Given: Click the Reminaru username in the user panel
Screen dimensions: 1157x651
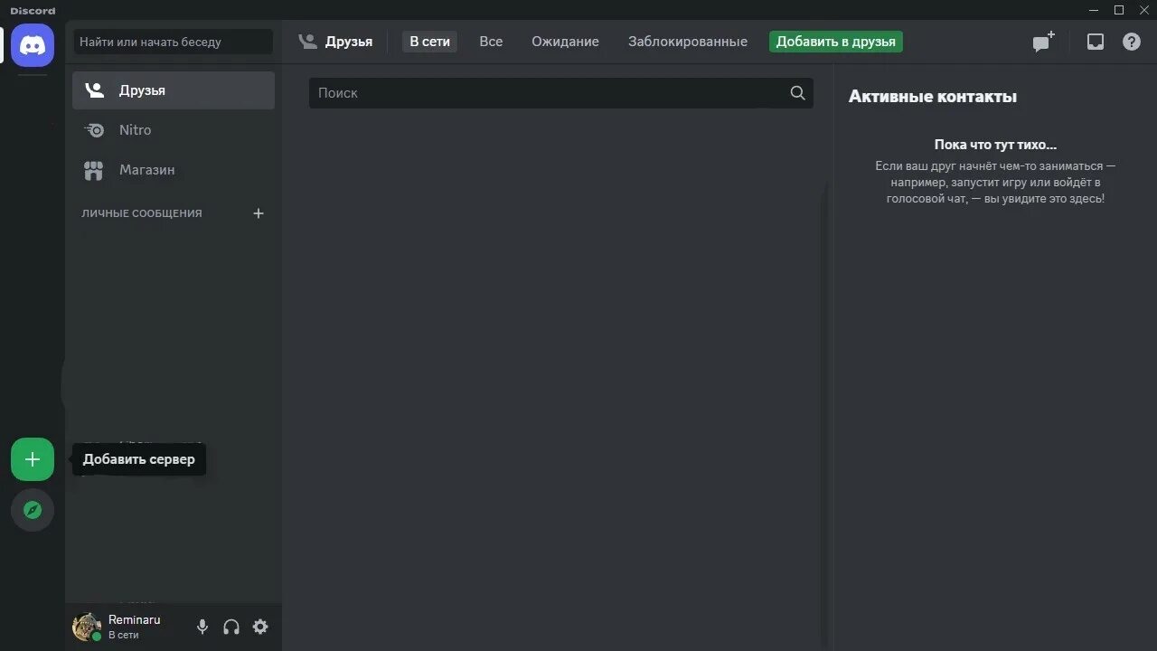Looking at the screenshot, I should 135,619.
